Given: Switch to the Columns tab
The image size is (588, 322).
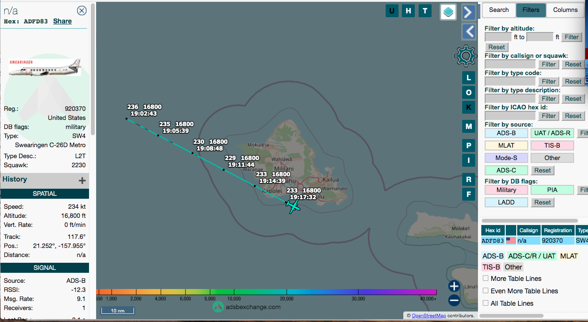Looking at the screenshot, I should [x=565, y=10].
